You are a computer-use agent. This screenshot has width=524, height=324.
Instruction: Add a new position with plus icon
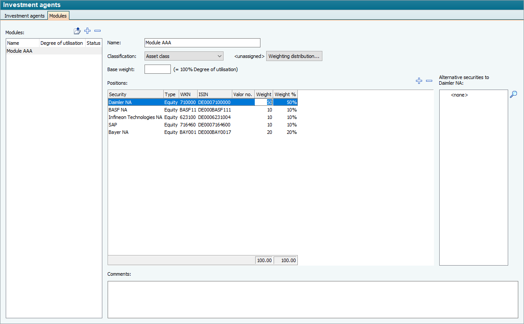(x=419, y=81)
